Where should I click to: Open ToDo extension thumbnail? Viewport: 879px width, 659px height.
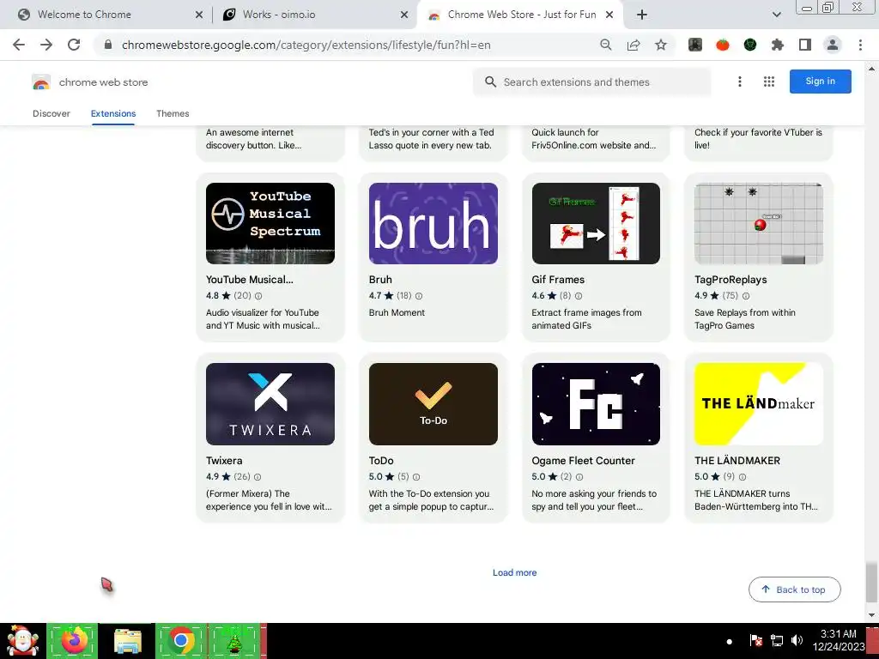pyautogui.click(x=433, y=404)
